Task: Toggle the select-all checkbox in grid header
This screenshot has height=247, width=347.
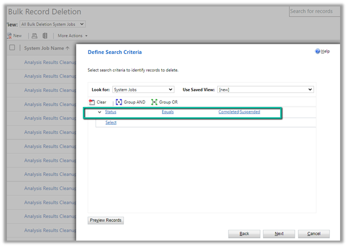Action: pos(12,48)
